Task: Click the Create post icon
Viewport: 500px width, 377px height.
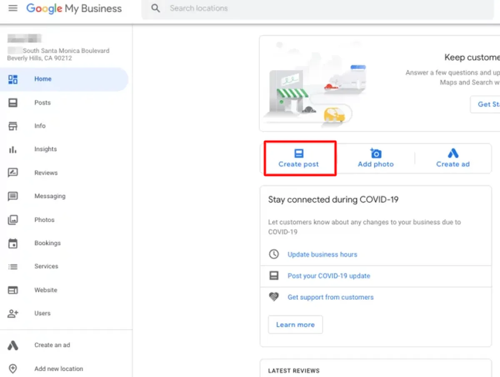Action: pyautogui.click(x=299, y=153)
